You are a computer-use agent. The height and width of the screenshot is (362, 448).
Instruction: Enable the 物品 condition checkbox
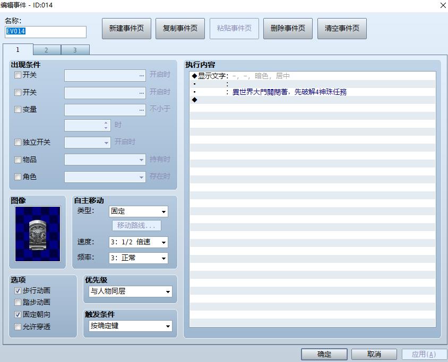coord(18,160)
